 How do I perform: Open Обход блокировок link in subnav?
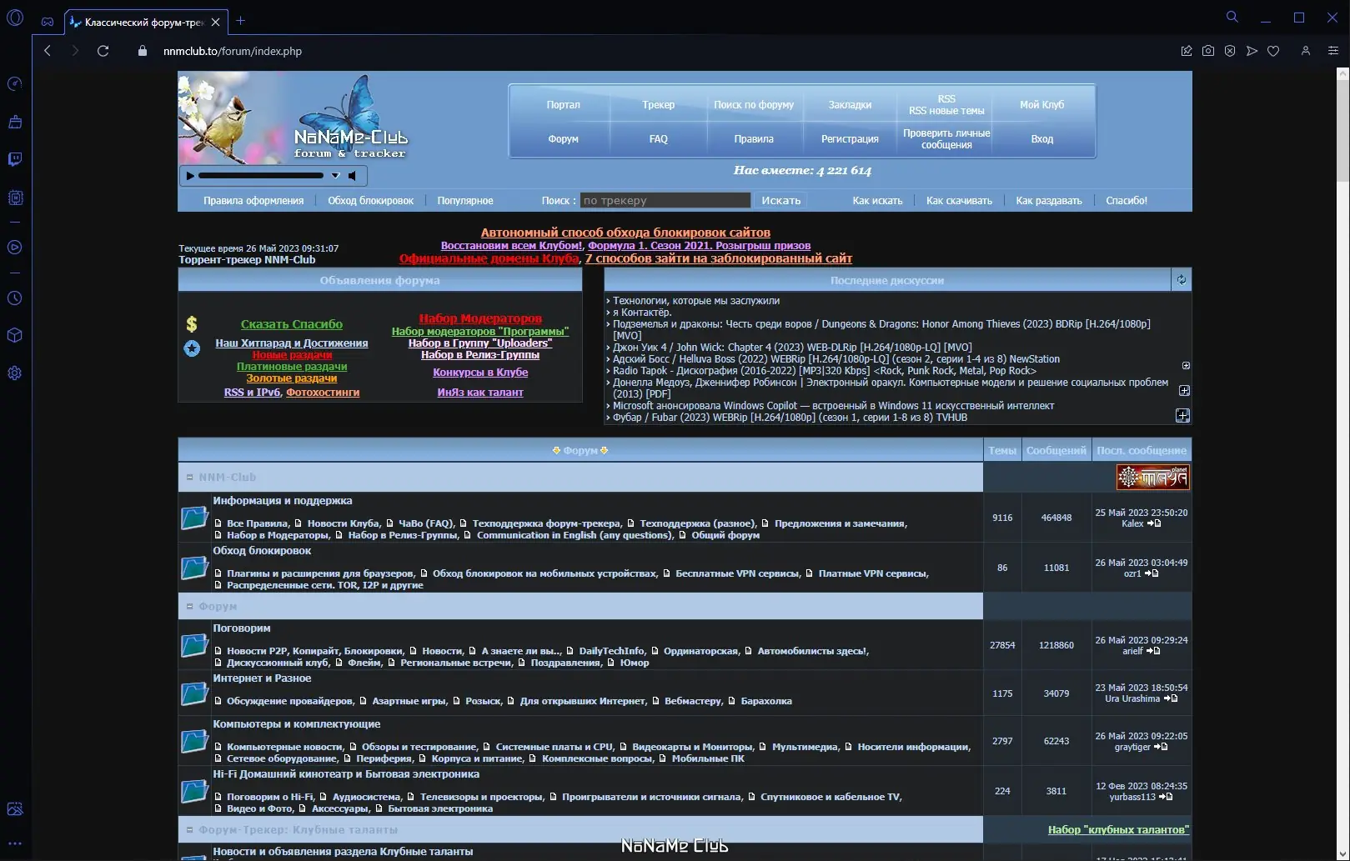370,201
